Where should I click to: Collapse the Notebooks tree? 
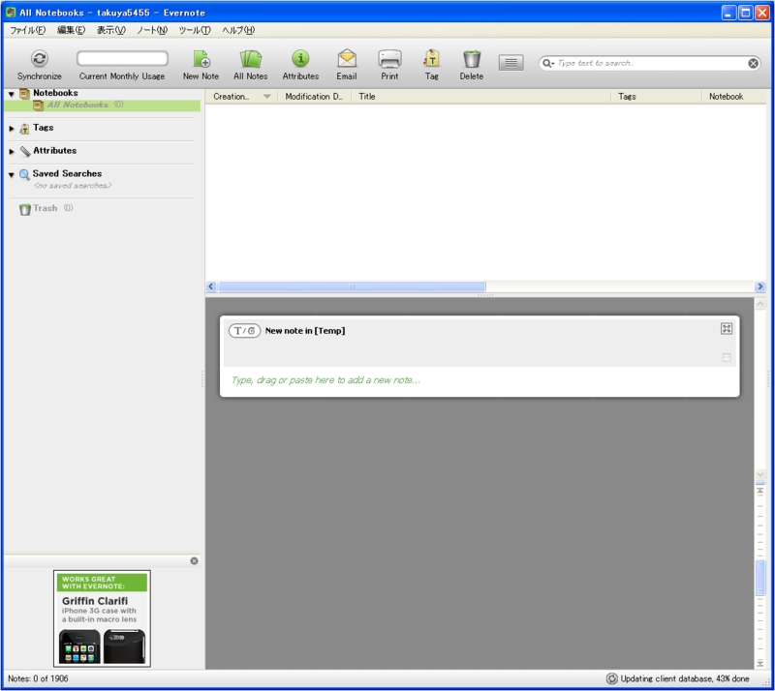12,94
